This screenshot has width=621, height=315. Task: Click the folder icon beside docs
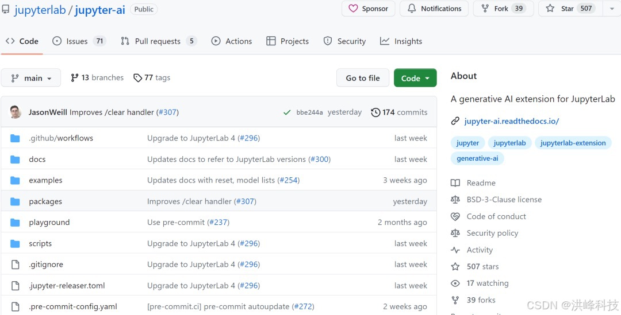15,160
